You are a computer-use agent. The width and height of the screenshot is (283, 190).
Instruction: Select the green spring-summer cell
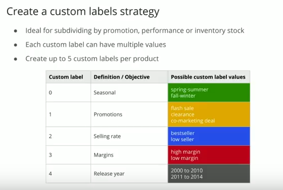click(209, 93)
